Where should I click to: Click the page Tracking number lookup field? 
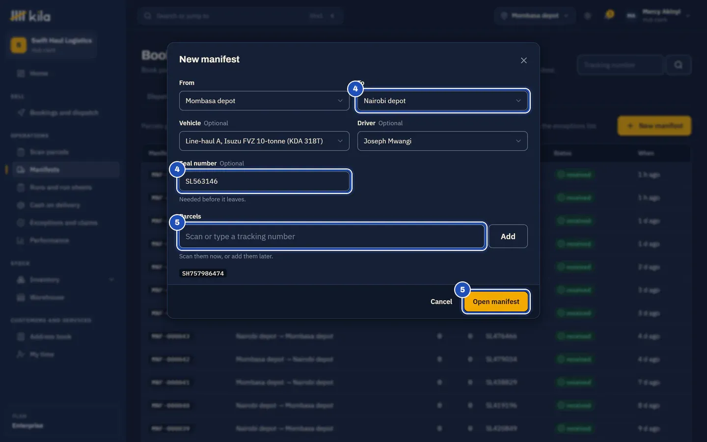[620, 65]
